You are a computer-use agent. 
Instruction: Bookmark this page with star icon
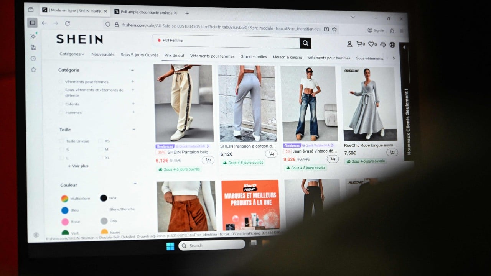(x=334, y=29)
